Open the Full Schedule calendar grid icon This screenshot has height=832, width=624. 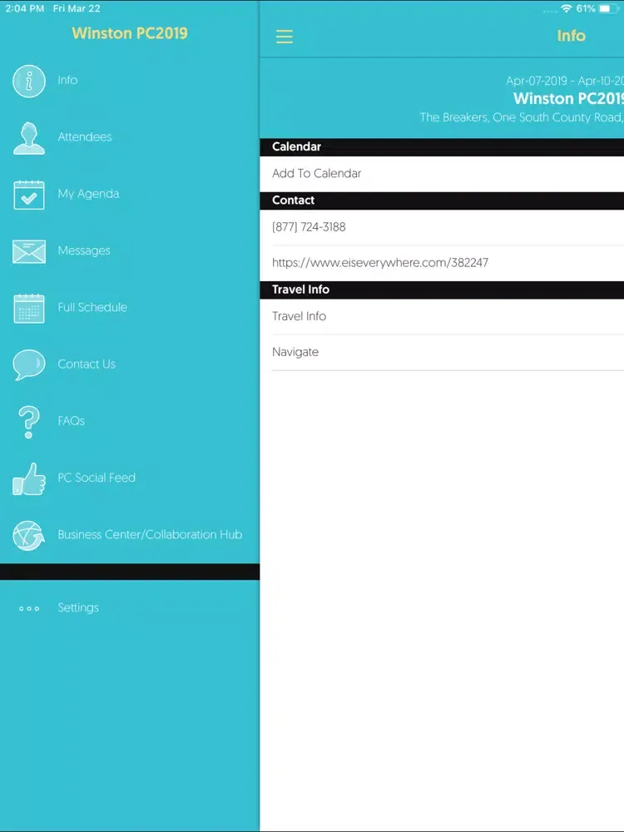click(28, 309)
